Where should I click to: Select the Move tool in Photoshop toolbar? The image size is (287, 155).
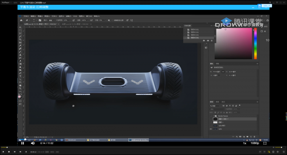[x=20, y=27]
